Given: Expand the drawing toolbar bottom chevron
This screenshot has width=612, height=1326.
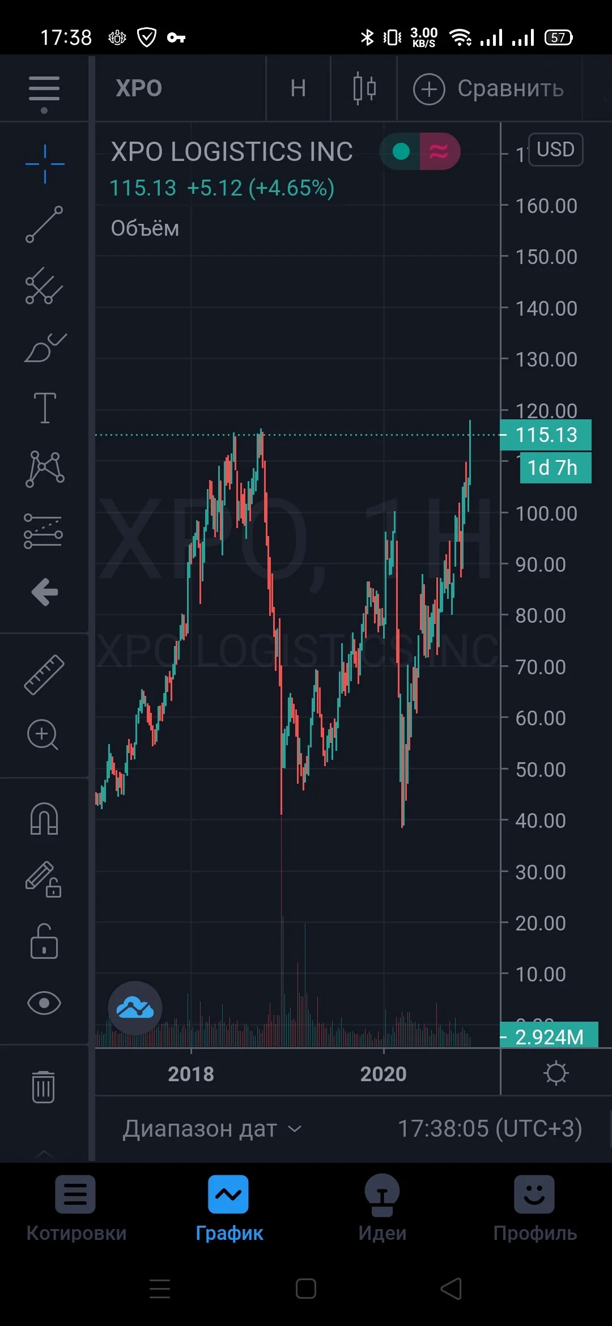Looking at the screenshot, I should click(x=44, y=1154).
